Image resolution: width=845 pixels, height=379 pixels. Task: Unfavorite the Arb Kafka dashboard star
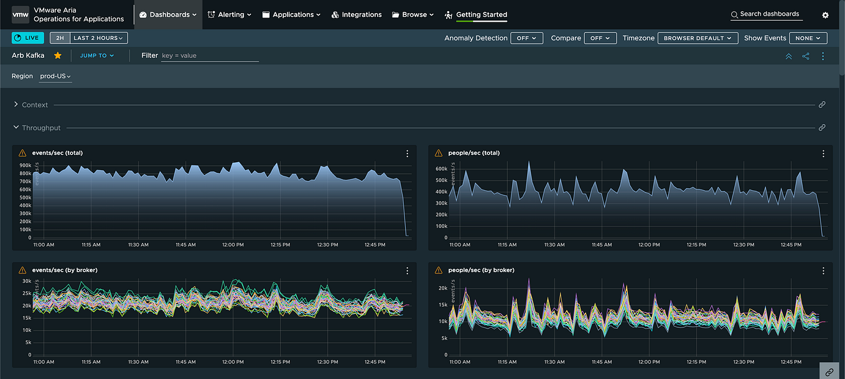pyautogui.click(x=59, y=55)
